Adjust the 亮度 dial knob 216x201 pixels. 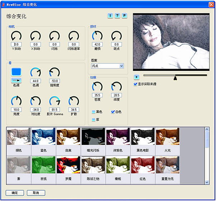click(x=16, y=101)
